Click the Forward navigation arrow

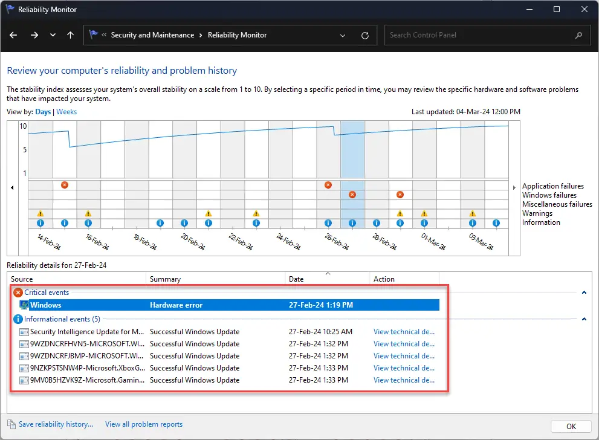tap(33, 35)
